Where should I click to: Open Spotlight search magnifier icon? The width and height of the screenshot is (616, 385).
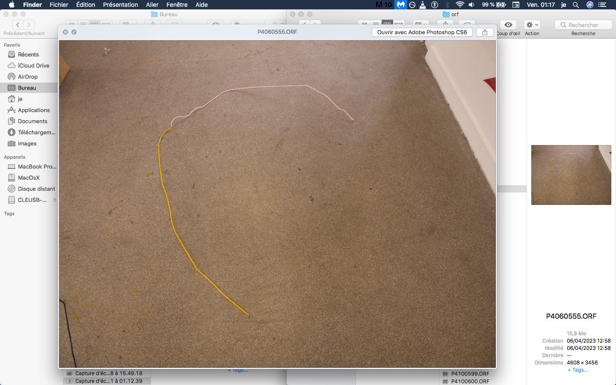(x=576, y=5)
